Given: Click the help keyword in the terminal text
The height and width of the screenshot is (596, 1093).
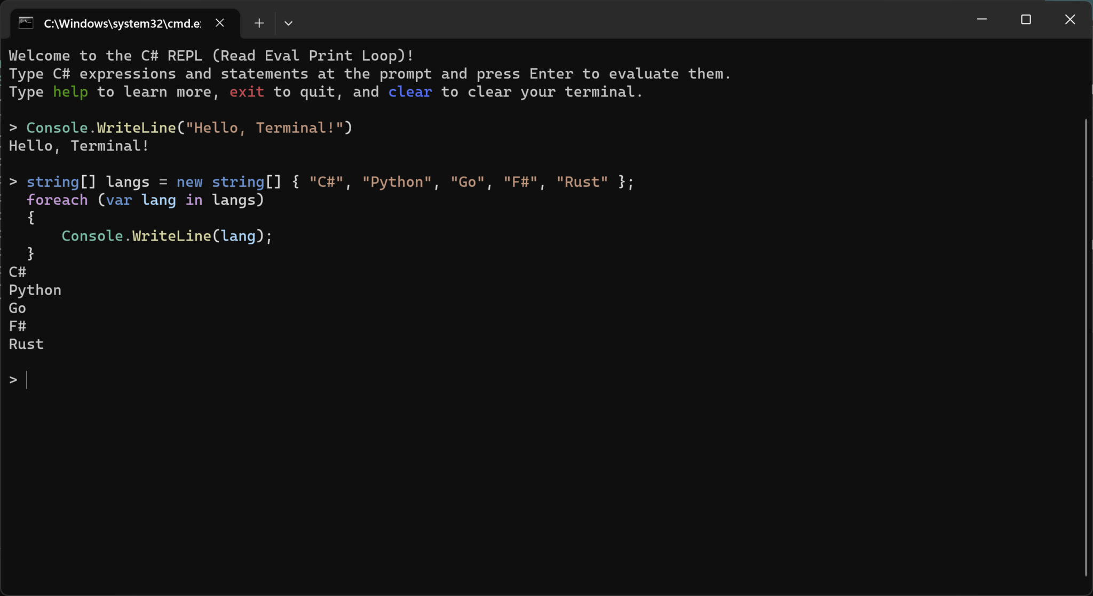Looking at the screenshot, I should coord(70,92).
